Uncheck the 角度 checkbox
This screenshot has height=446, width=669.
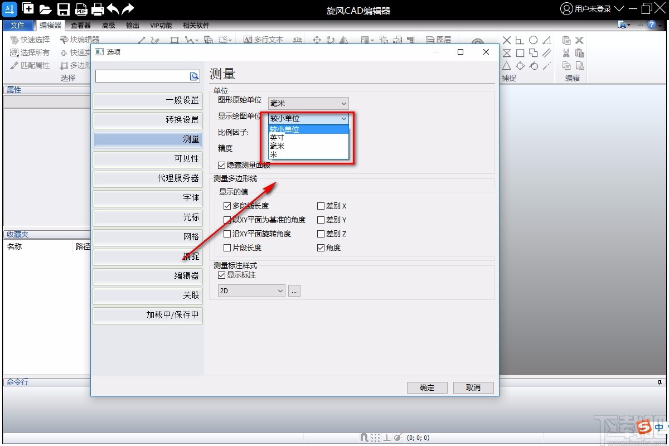tap(321, 248)
